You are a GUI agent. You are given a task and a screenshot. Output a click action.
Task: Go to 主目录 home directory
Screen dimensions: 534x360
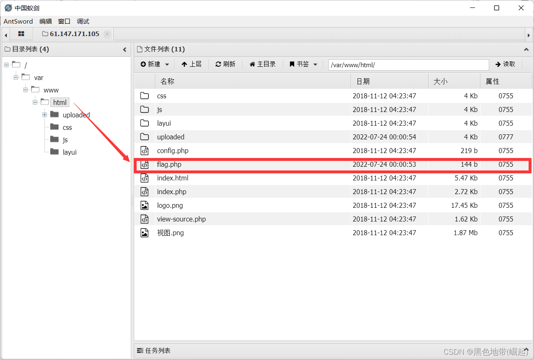click(262, 64)
